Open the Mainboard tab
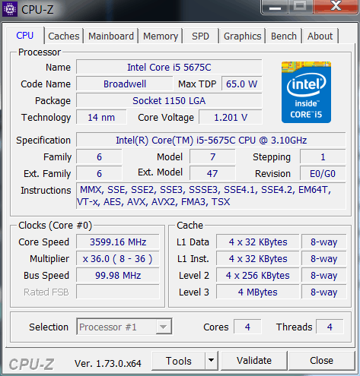360x376 pixels. click(x=111, y=36)
